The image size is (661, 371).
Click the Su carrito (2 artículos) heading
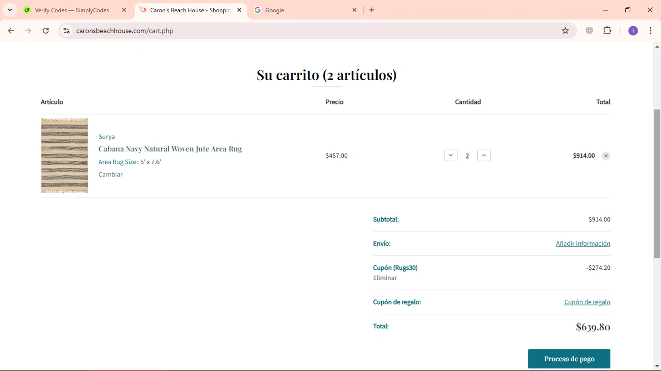(x=327, y=75)
